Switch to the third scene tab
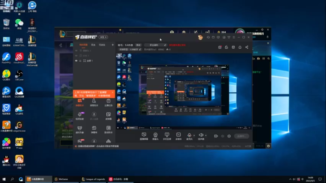Screen dimensions: 326x183 (x=102, y=45)
